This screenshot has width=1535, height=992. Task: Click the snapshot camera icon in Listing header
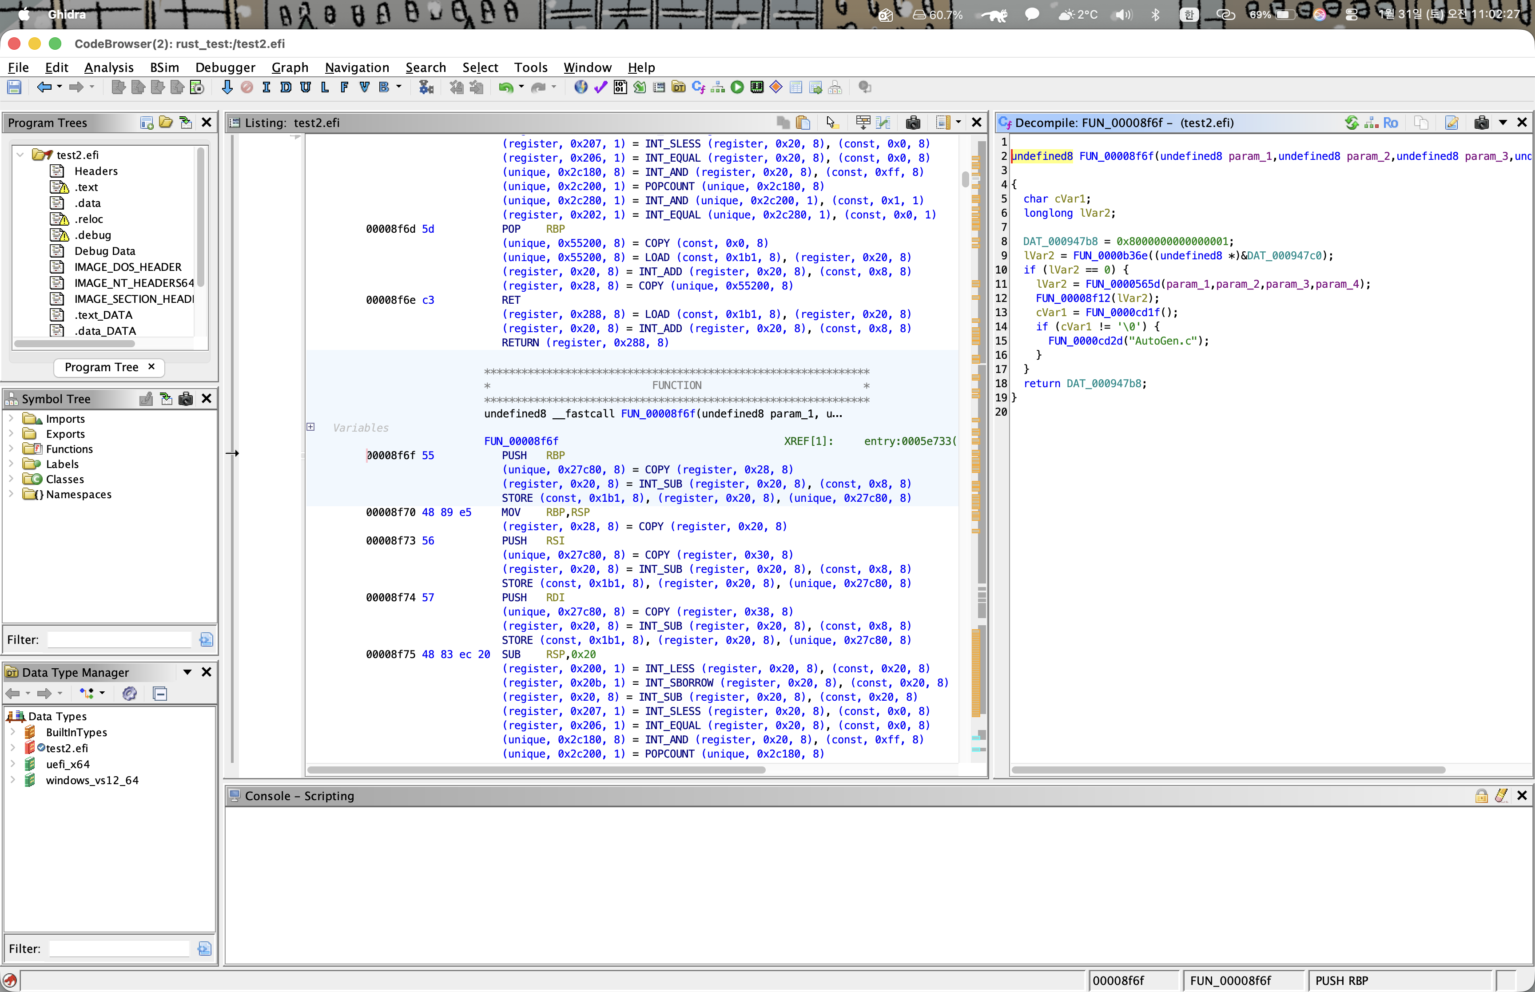(x=912, y=123)
